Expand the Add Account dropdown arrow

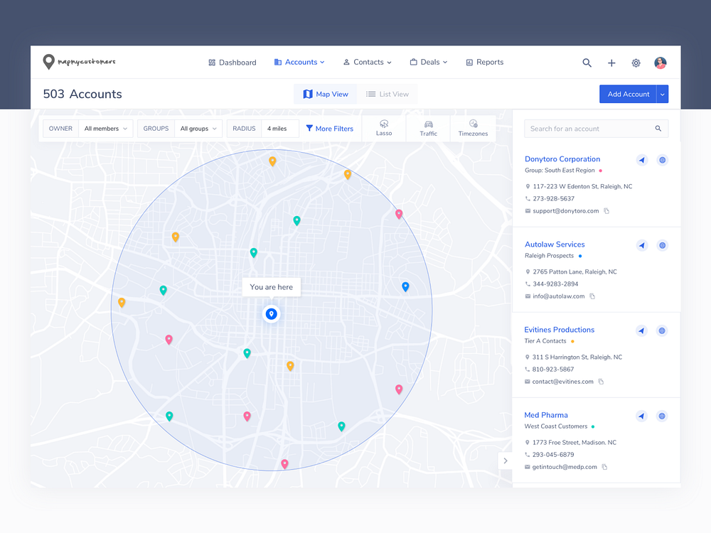pyautogui.click(x=662, y=94)
